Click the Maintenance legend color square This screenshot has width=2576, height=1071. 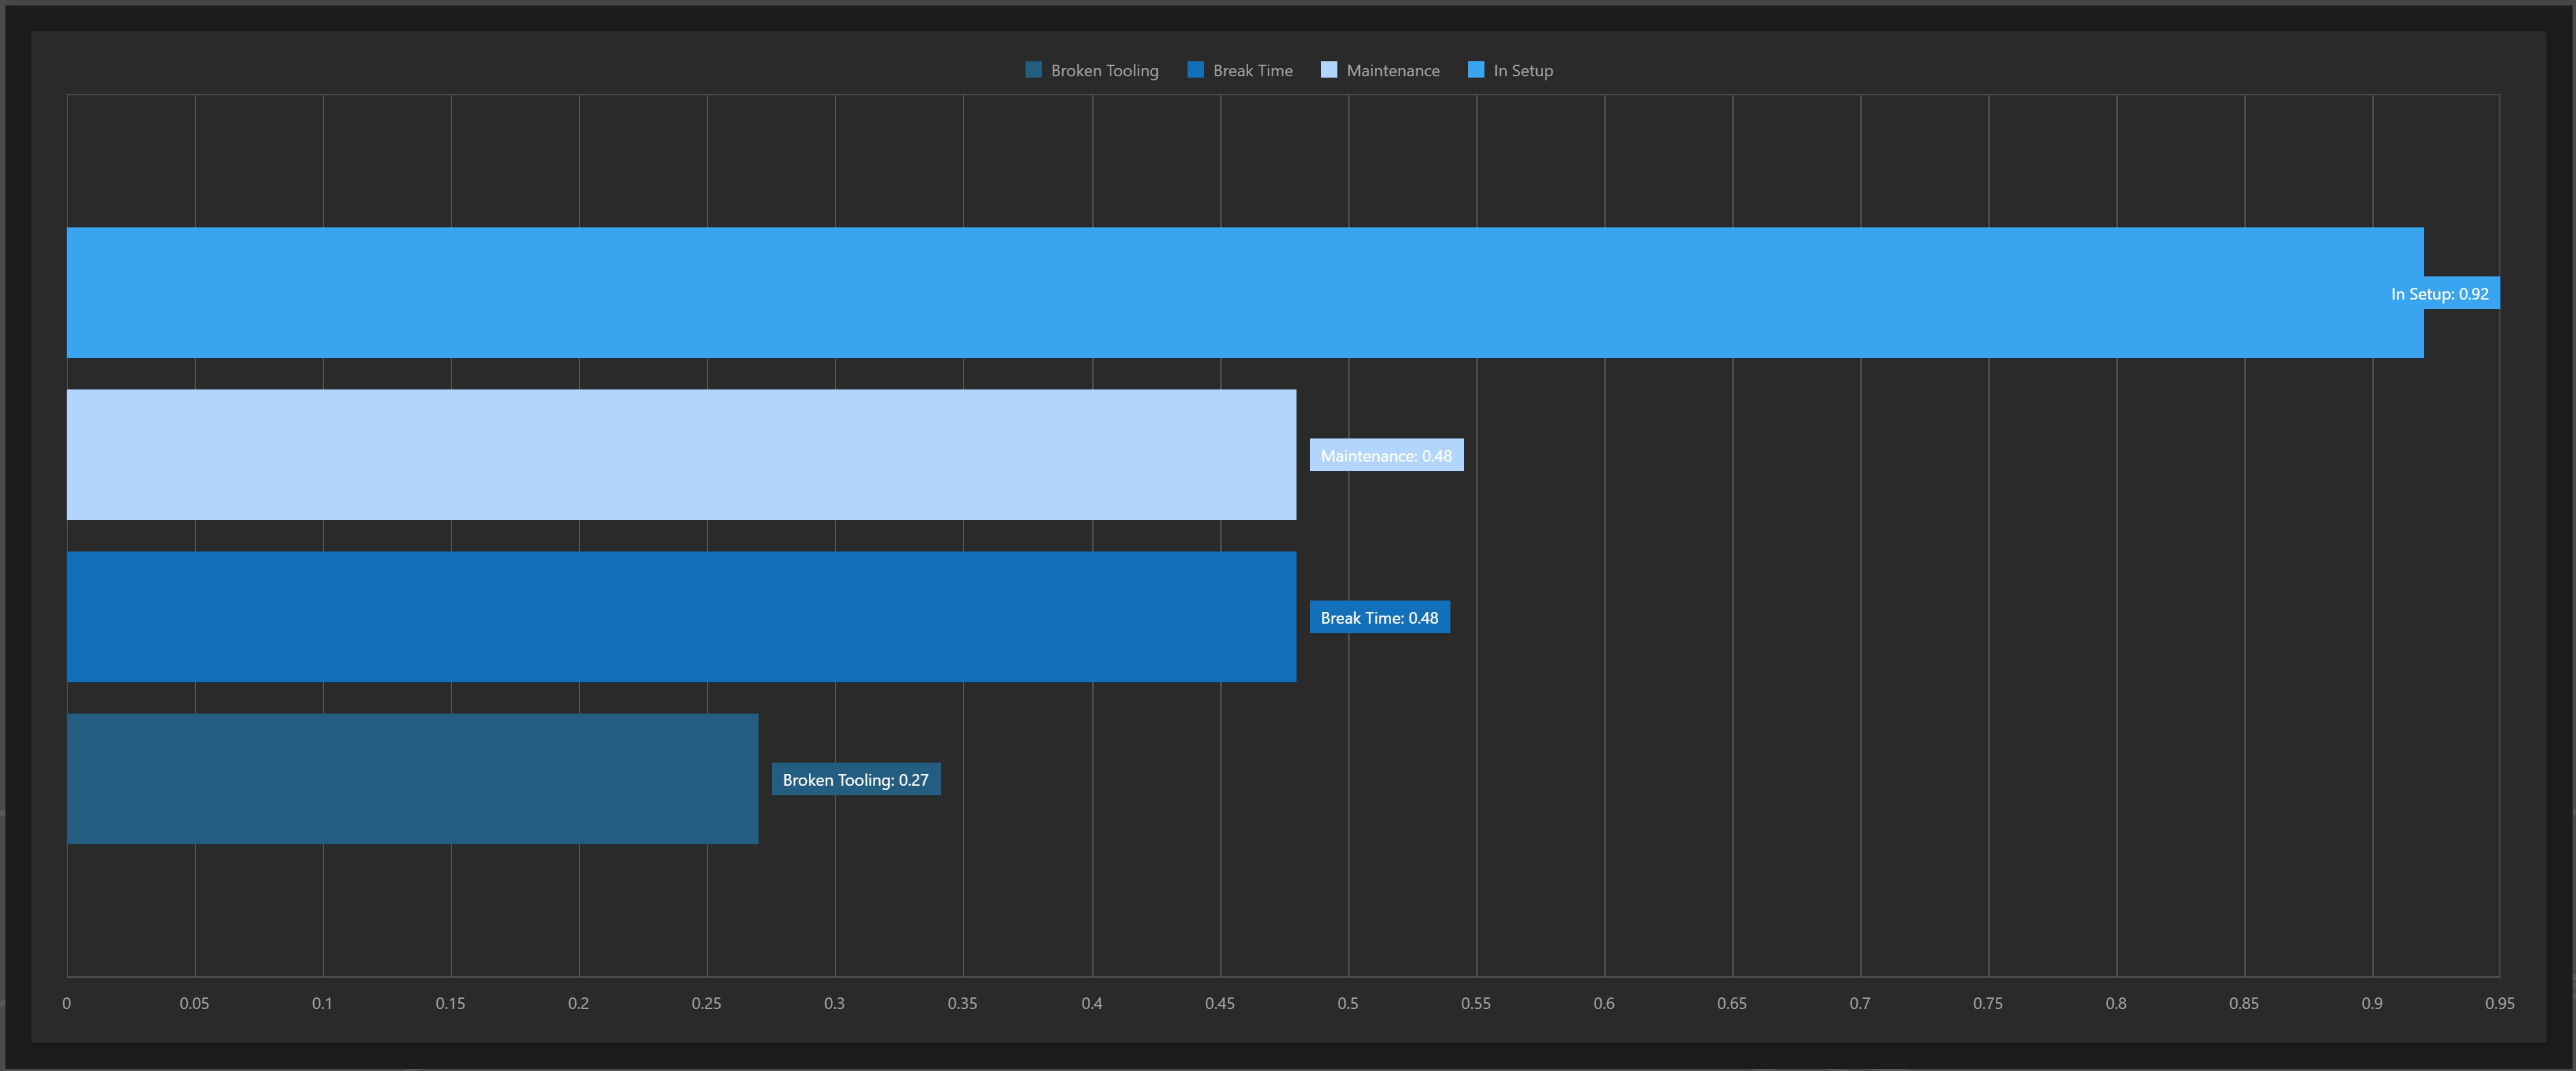1328,70
